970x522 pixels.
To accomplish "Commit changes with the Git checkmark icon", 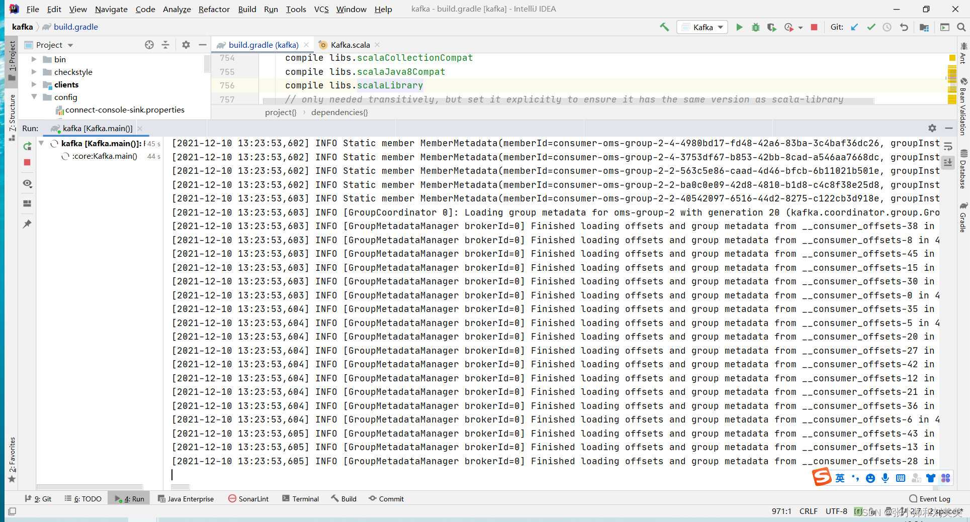I will tap(871, 27).
